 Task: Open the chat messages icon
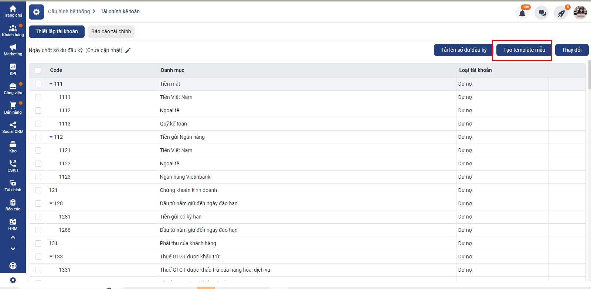coord(542,13)
